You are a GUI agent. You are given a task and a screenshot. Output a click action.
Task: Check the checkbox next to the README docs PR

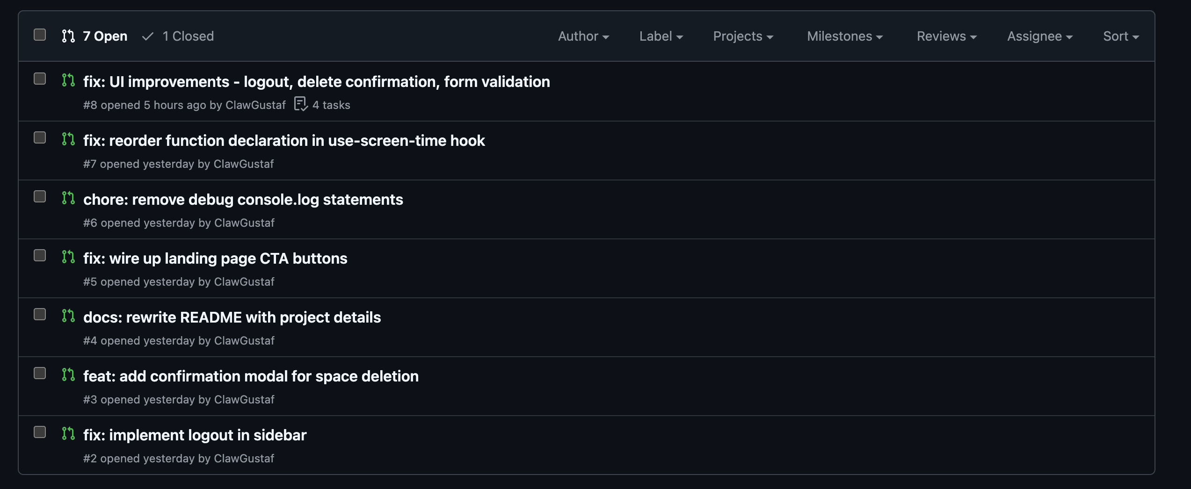[x=40, y=315]
